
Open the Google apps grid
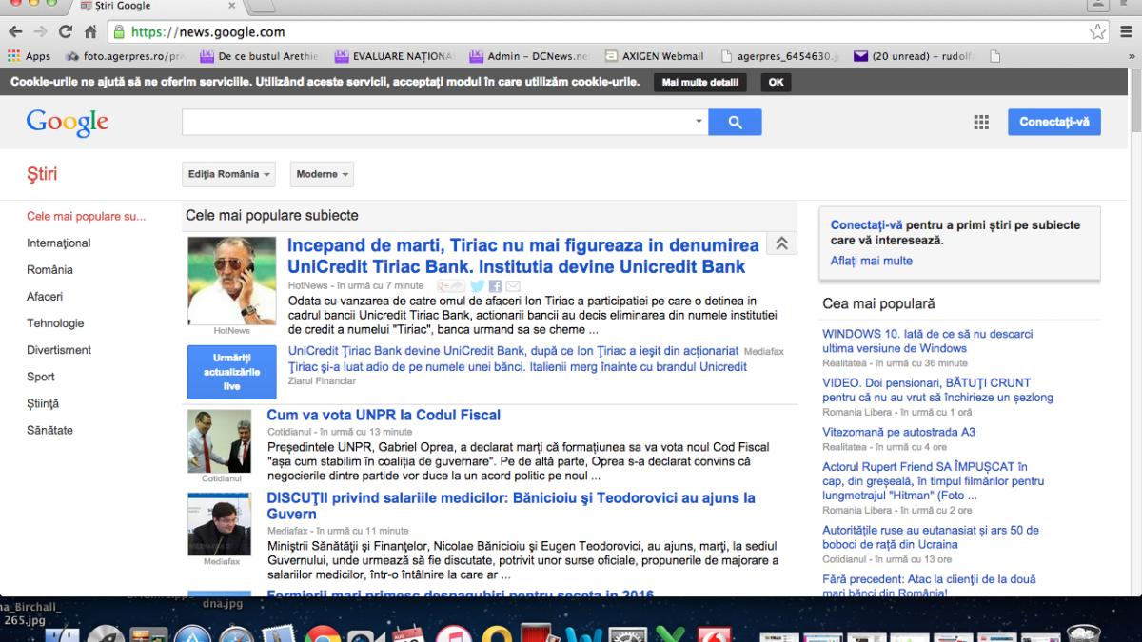point(981,122)
